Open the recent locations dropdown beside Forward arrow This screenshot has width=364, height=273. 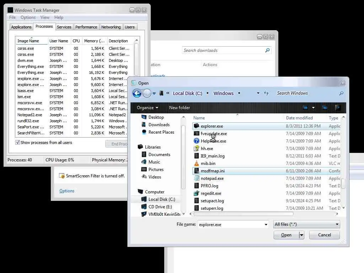pyautogui.click(x=154, y=93)
